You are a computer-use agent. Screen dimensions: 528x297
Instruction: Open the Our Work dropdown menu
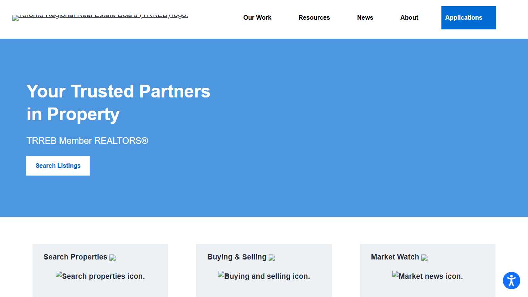[257, 17]
